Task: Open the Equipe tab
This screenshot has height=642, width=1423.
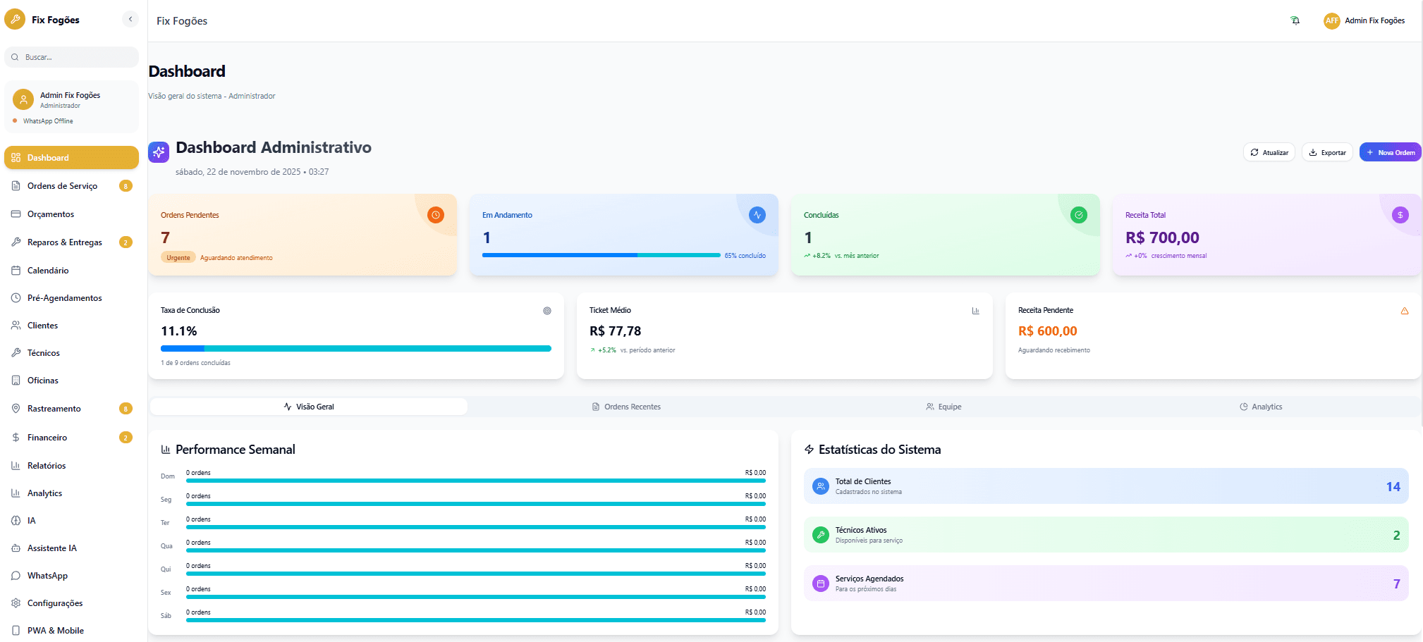Action: 944,407
